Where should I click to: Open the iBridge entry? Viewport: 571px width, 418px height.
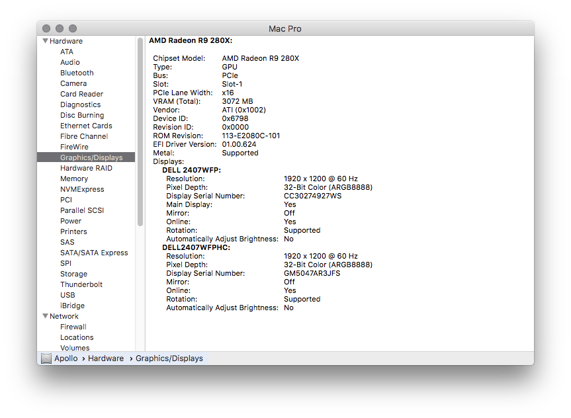tap(72, 305)
